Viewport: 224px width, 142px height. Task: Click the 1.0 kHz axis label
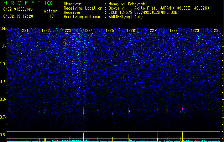click(3, 64)
